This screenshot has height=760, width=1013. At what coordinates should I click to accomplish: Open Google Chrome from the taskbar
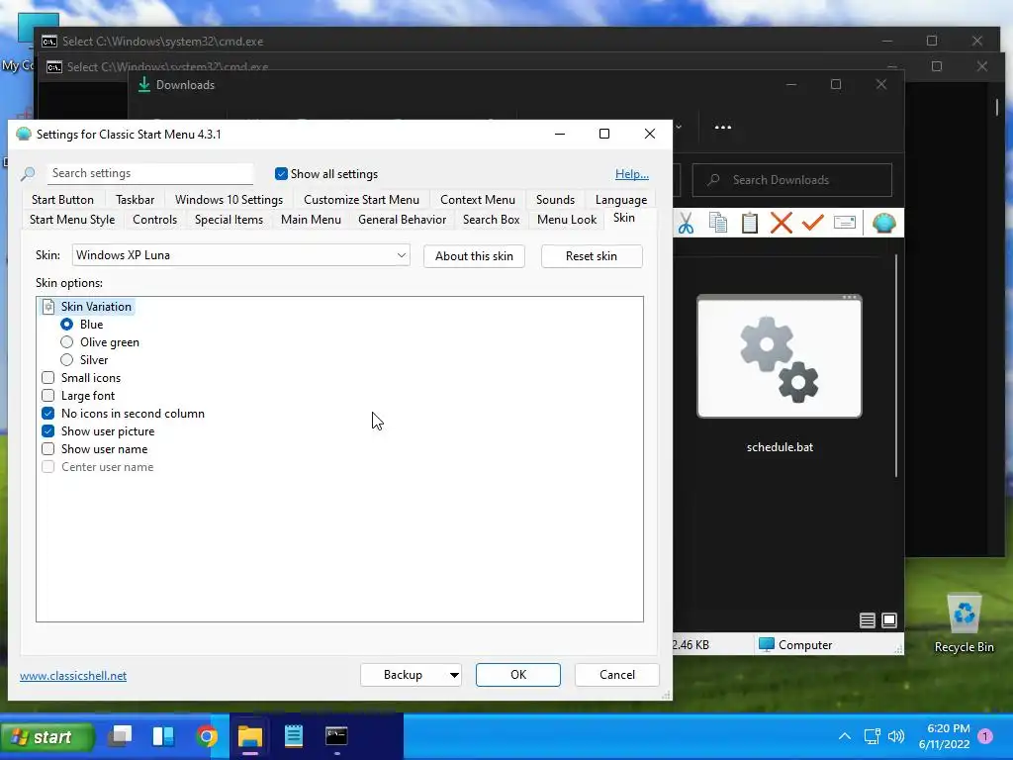coord(207,736)
